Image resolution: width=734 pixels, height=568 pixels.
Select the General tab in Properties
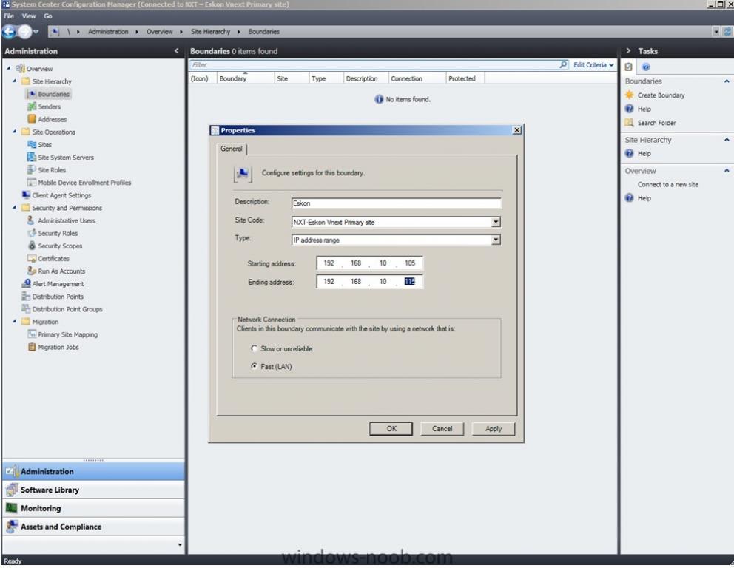pyautogui.click(x=232, y=149)
